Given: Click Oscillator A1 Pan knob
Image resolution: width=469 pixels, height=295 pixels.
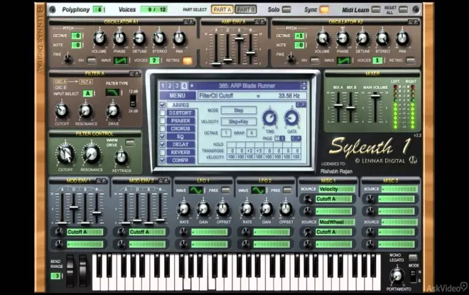Looking at the screenshot, I should [x=179, y=38].
